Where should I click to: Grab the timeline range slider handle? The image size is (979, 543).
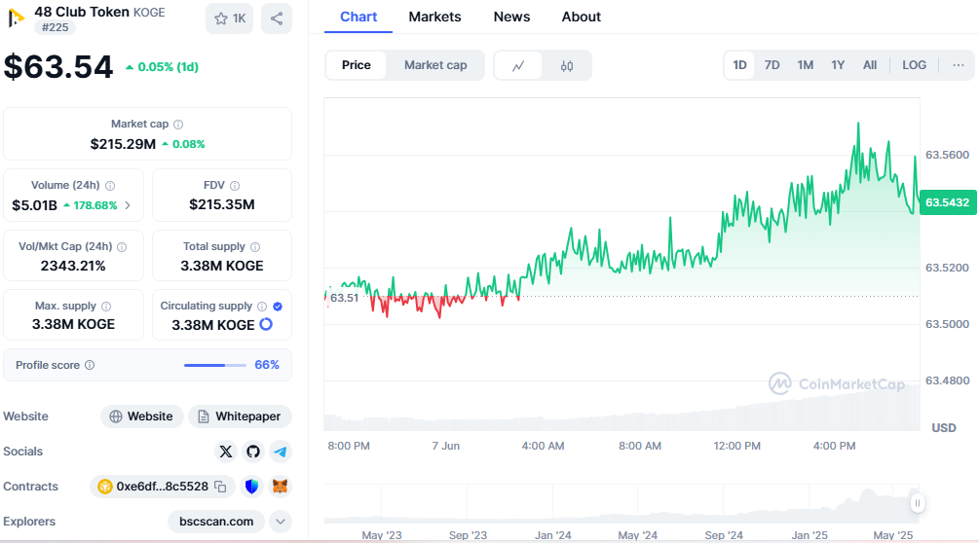point(918,502)
